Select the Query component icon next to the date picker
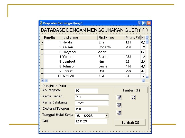Viewport: 185px width, 138px height. click(119, 112)
